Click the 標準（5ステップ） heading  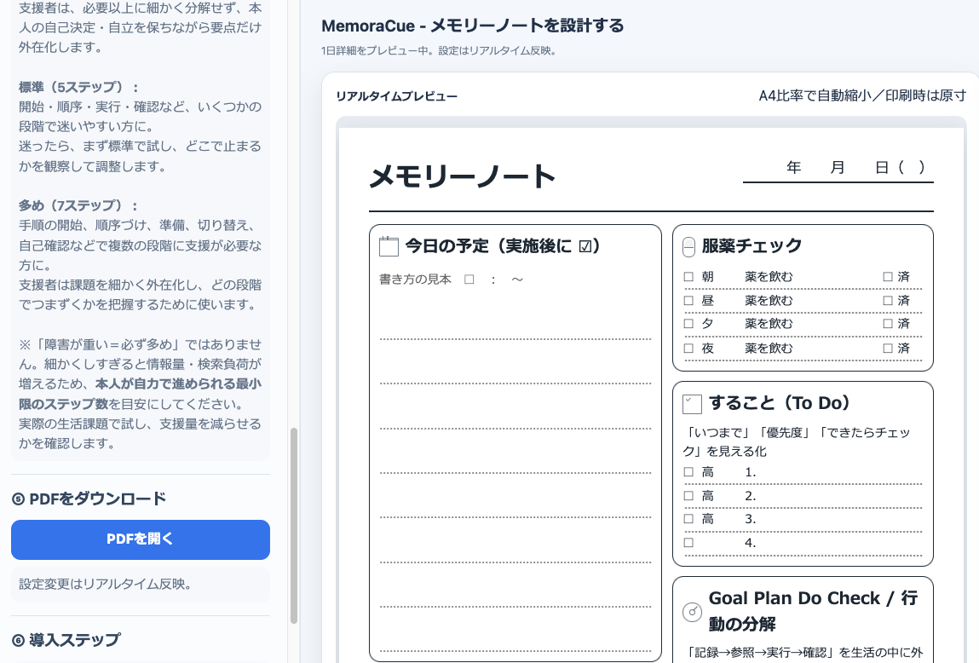pyautogui.click(x=78, y=87)
